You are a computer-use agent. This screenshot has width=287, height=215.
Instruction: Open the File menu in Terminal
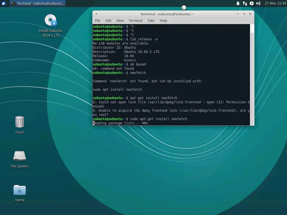pyautogui.click(x=98, y=21)
